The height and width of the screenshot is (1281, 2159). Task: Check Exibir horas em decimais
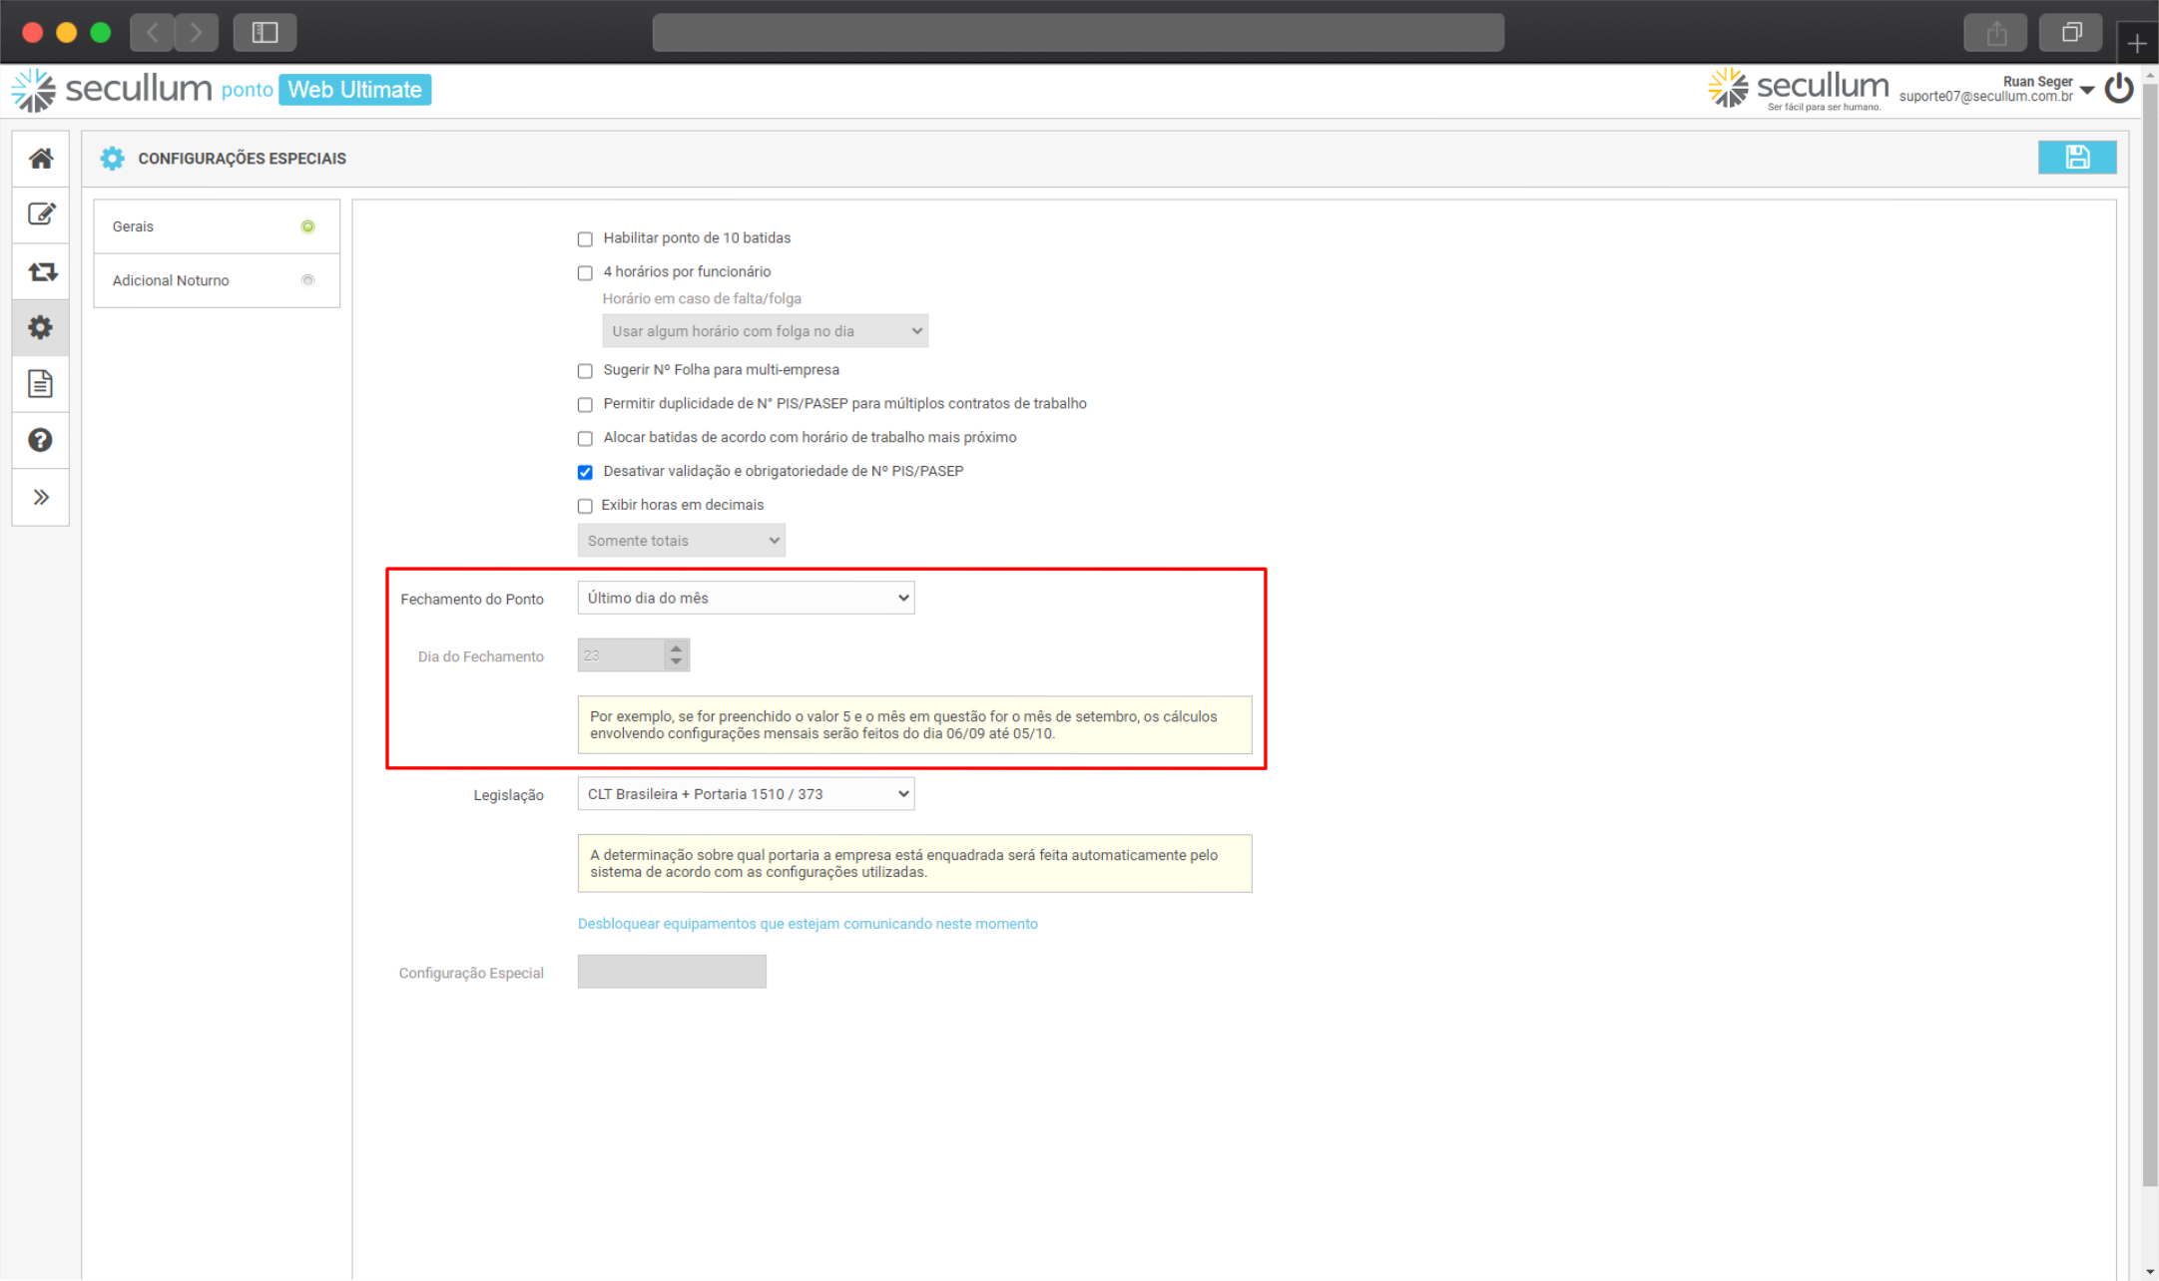point(585,506)
